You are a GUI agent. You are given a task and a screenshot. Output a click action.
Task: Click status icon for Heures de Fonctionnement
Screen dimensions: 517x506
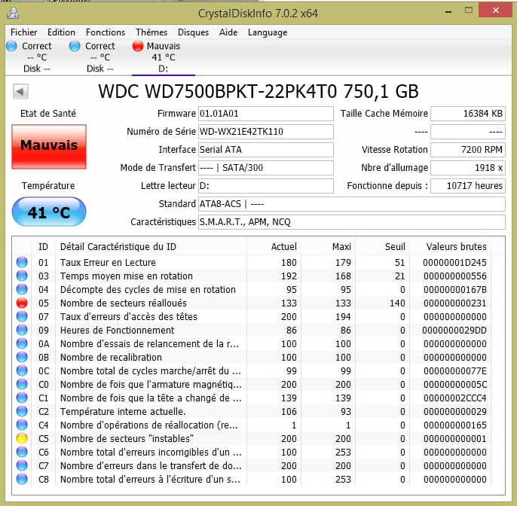[22, 330]
